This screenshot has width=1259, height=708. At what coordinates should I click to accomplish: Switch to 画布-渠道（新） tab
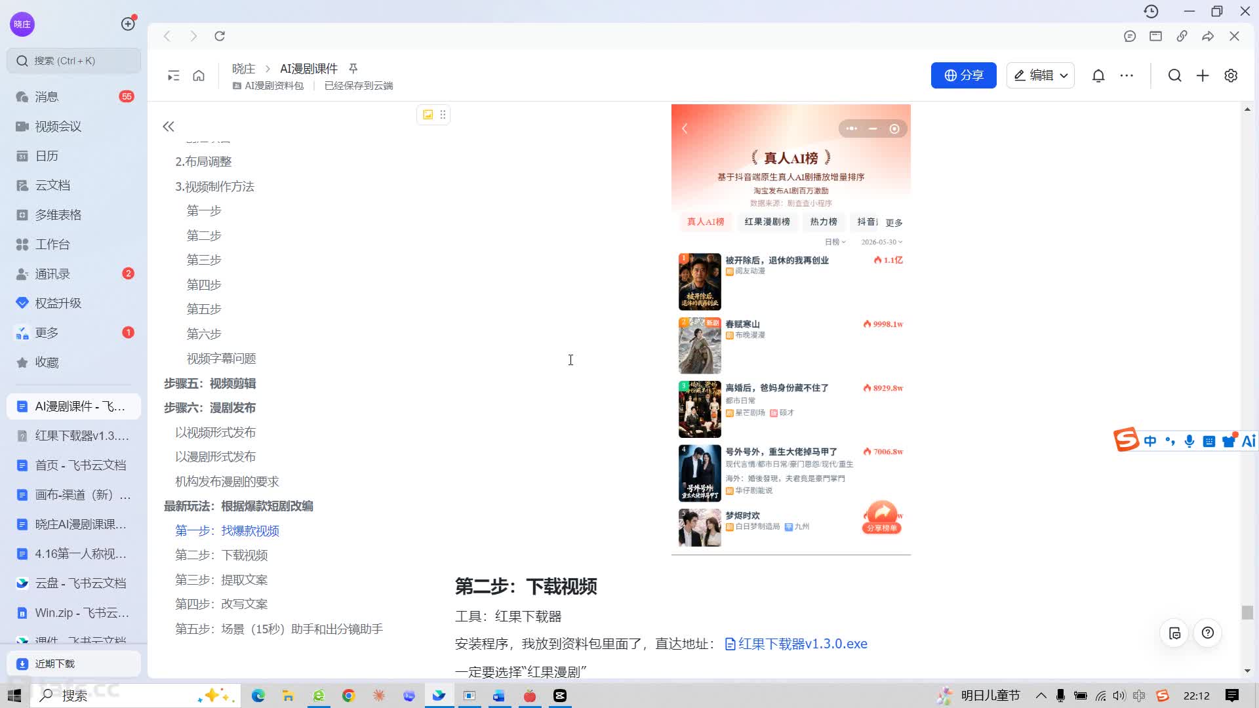pyautogui.click(x=73, y=495)
